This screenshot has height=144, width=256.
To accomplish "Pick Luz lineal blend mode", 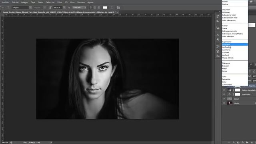I will click(235, 52).
